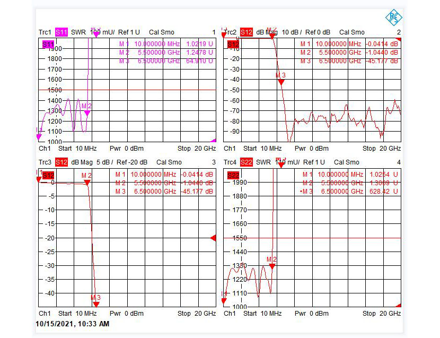
Task: Click Cal Smo label in diagram 4 header
Action: pyautogui.click(x=347, y=162)
